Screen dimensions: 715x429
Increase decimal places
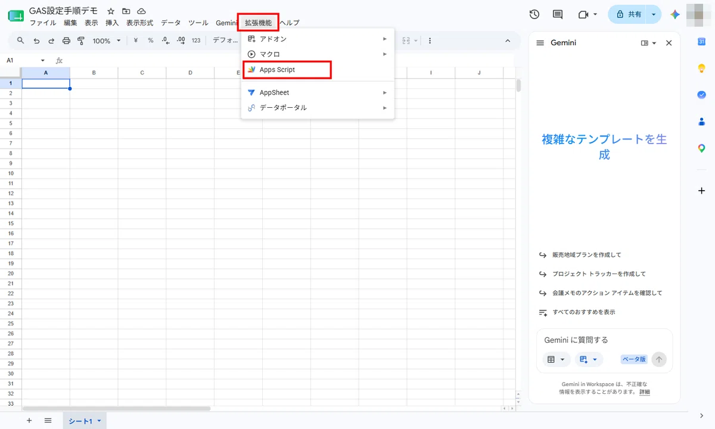tap(181, 41)
